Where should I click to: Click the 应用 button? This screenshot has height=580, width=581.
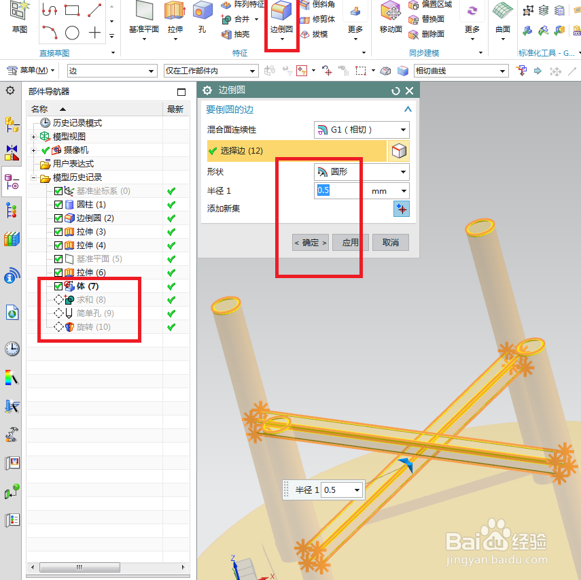pyautogui.click(x=350, y=243)
